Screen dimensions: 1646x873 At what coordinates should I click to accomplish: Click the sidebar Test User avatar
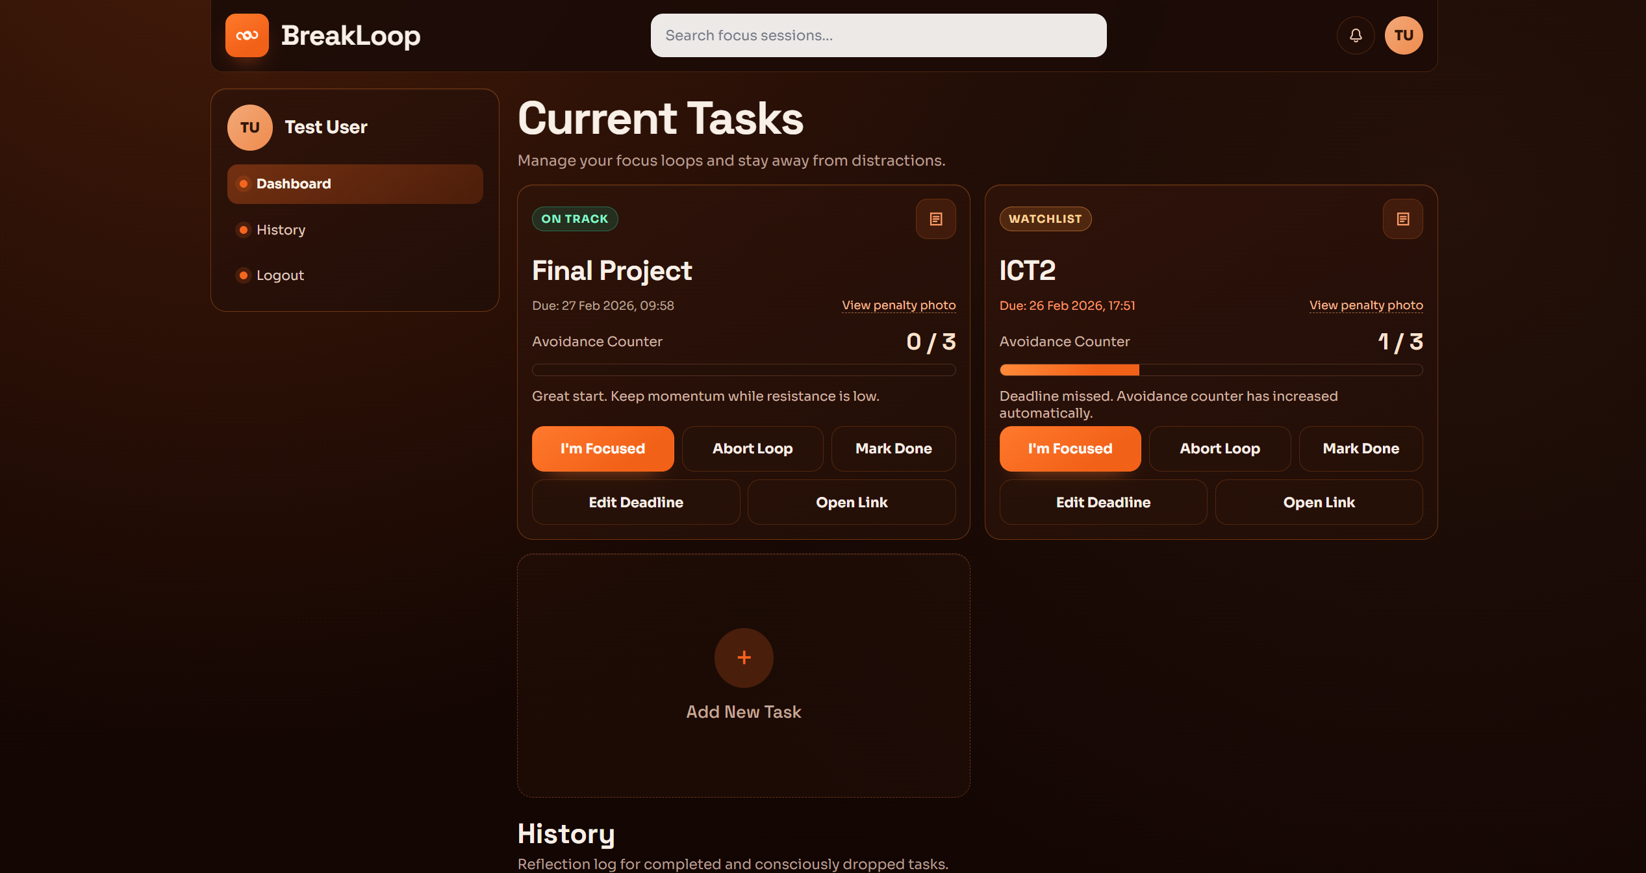[x=249, y=127]
